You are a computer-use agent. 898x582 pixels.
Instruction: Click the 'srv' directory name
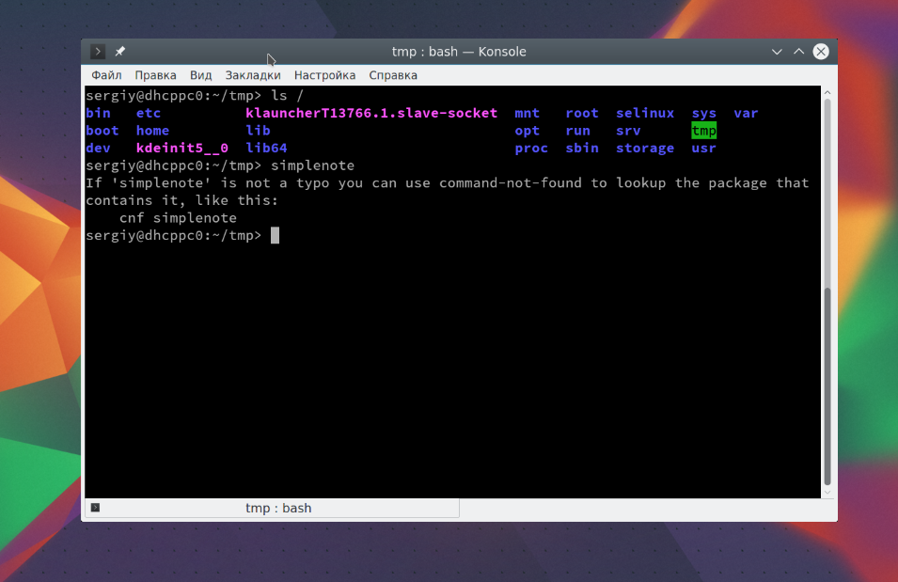point(628,131)
